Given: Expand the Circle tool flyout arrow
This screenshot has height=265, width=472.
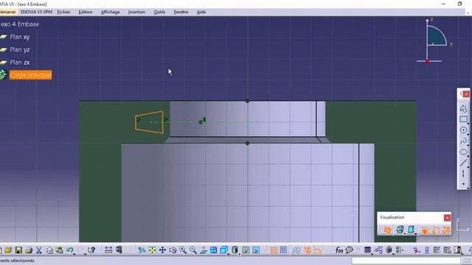Looking at the screenshot, I should click(468, 134).
